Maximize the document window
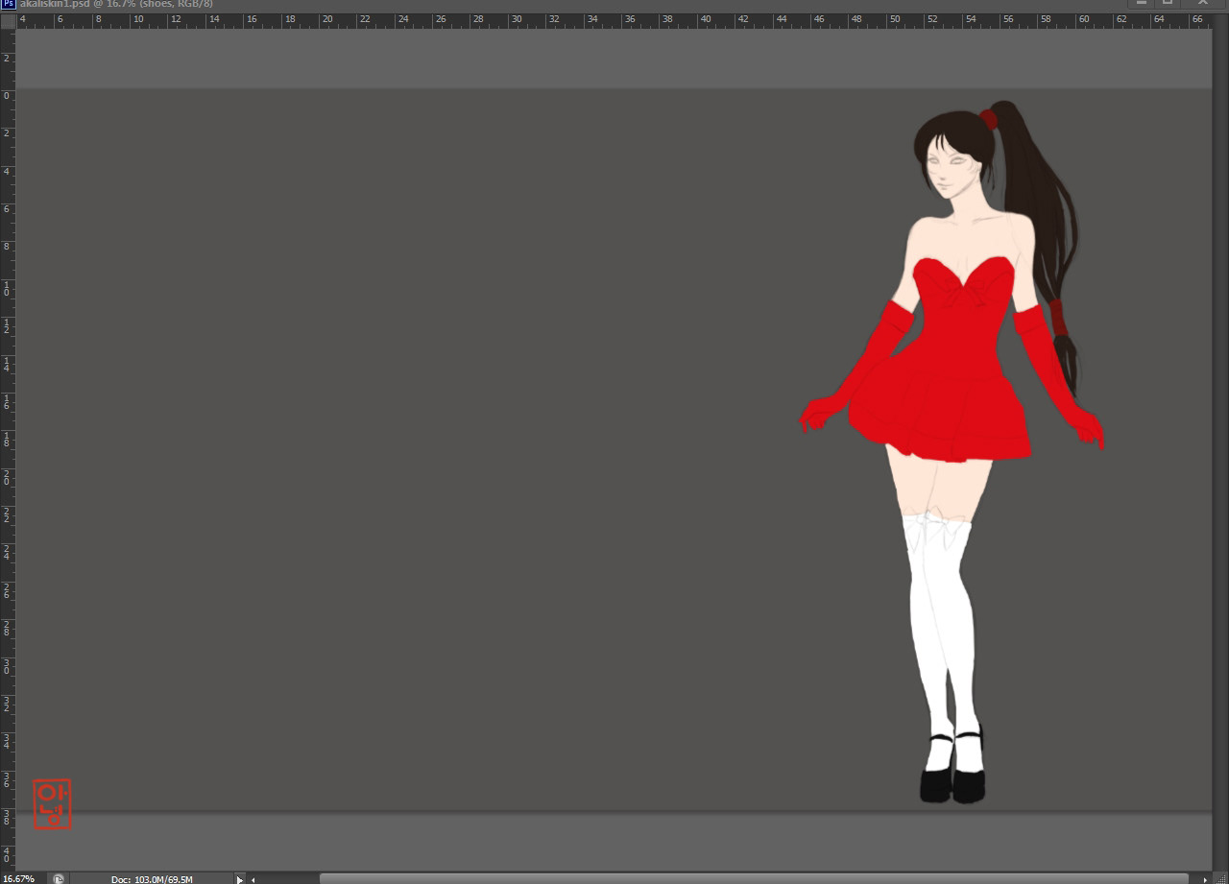This screenshot has height=884, width=1229. pyautogui.click(x=1169, y=3)
